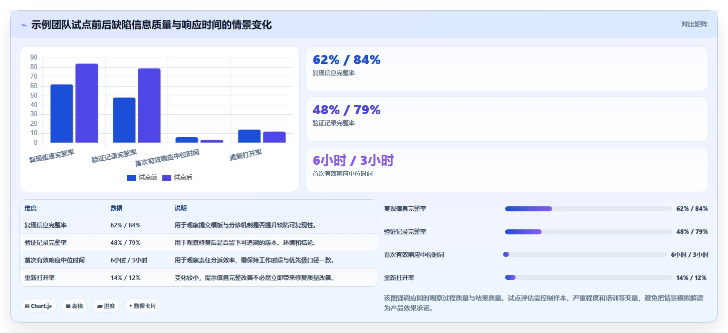This screenshot has width=728, height=333.
Task: Click the footnote paragraph starting 该图强调
Action: pyautogui.click(x=544, y=303)
